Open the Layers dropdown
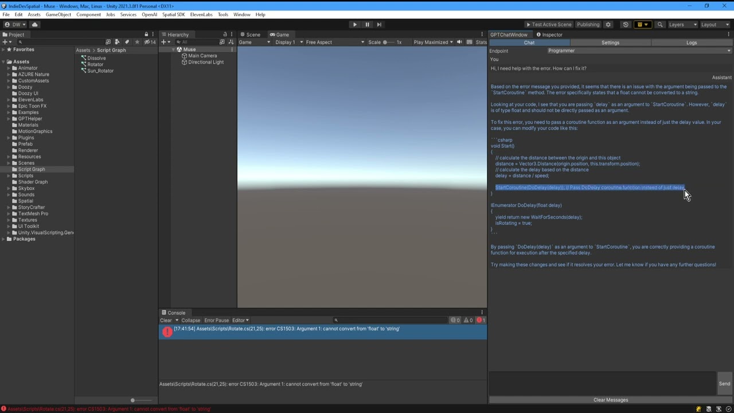Screen dimensions: 734x413 tap(682, 25)
